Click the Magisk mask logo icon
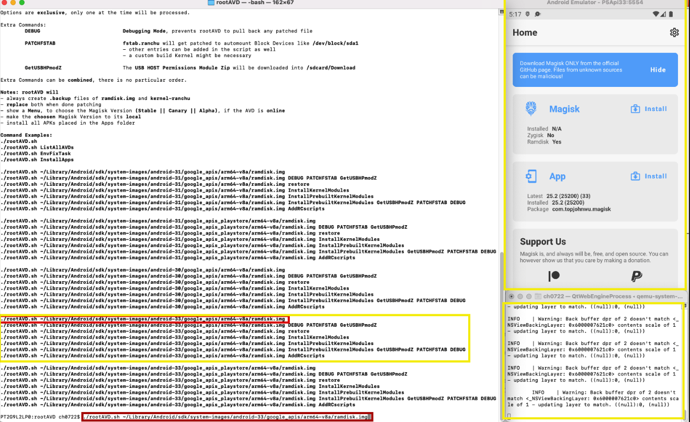690x422 pixels. pyautogui.click(x=531, y=108)
